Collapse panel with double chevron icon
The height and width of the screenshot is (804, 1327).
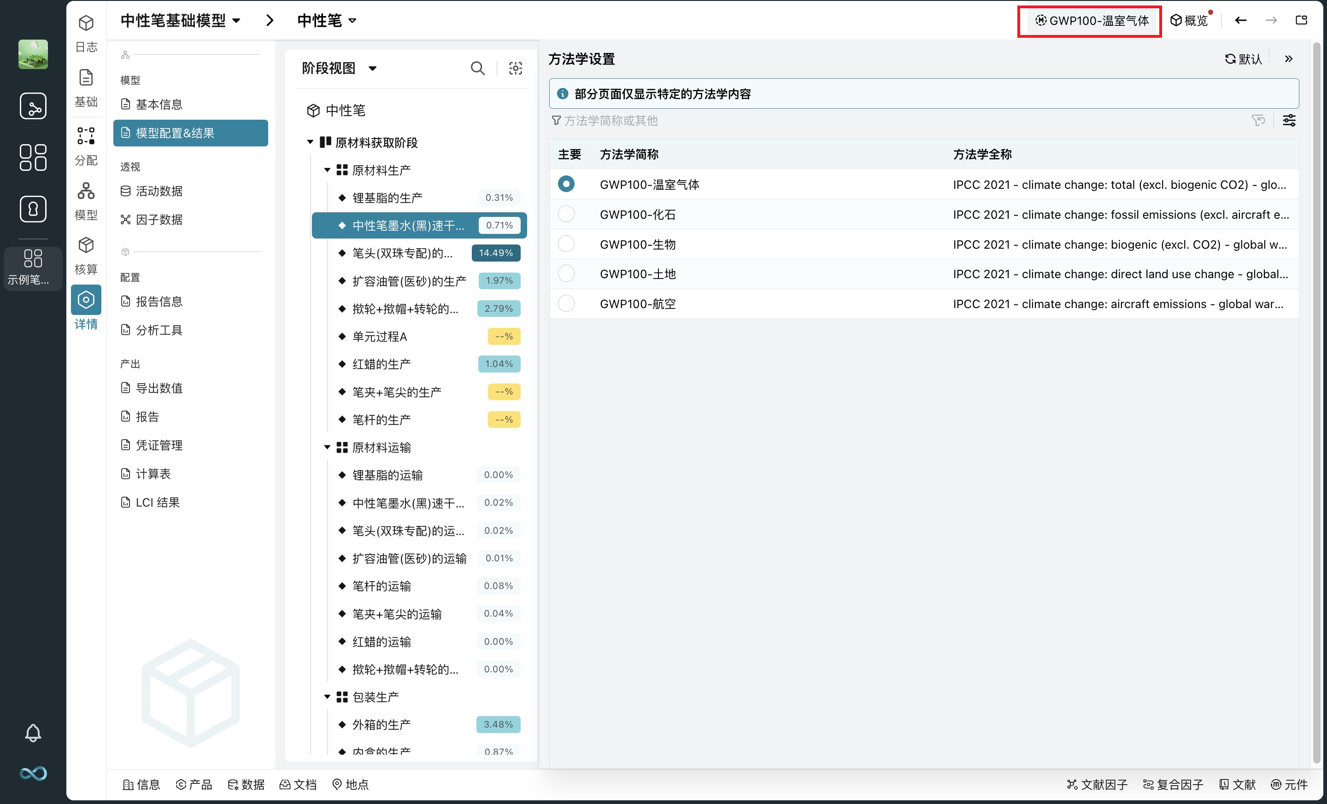(1288, 58)
